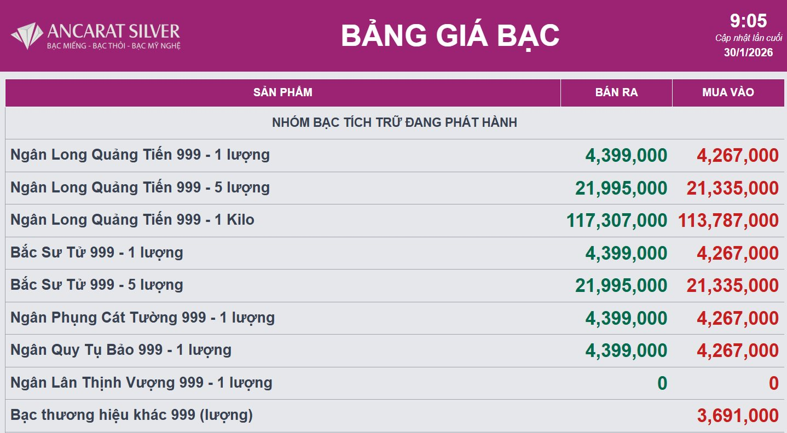Open Ngân Long Quảng Tiến 1 lượng product
Screen dimensions: 787x433
click(140, 155)
